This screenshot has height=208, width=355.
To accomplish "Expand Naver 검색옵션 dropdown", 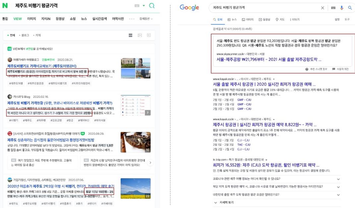I will (x=146, y=19).
